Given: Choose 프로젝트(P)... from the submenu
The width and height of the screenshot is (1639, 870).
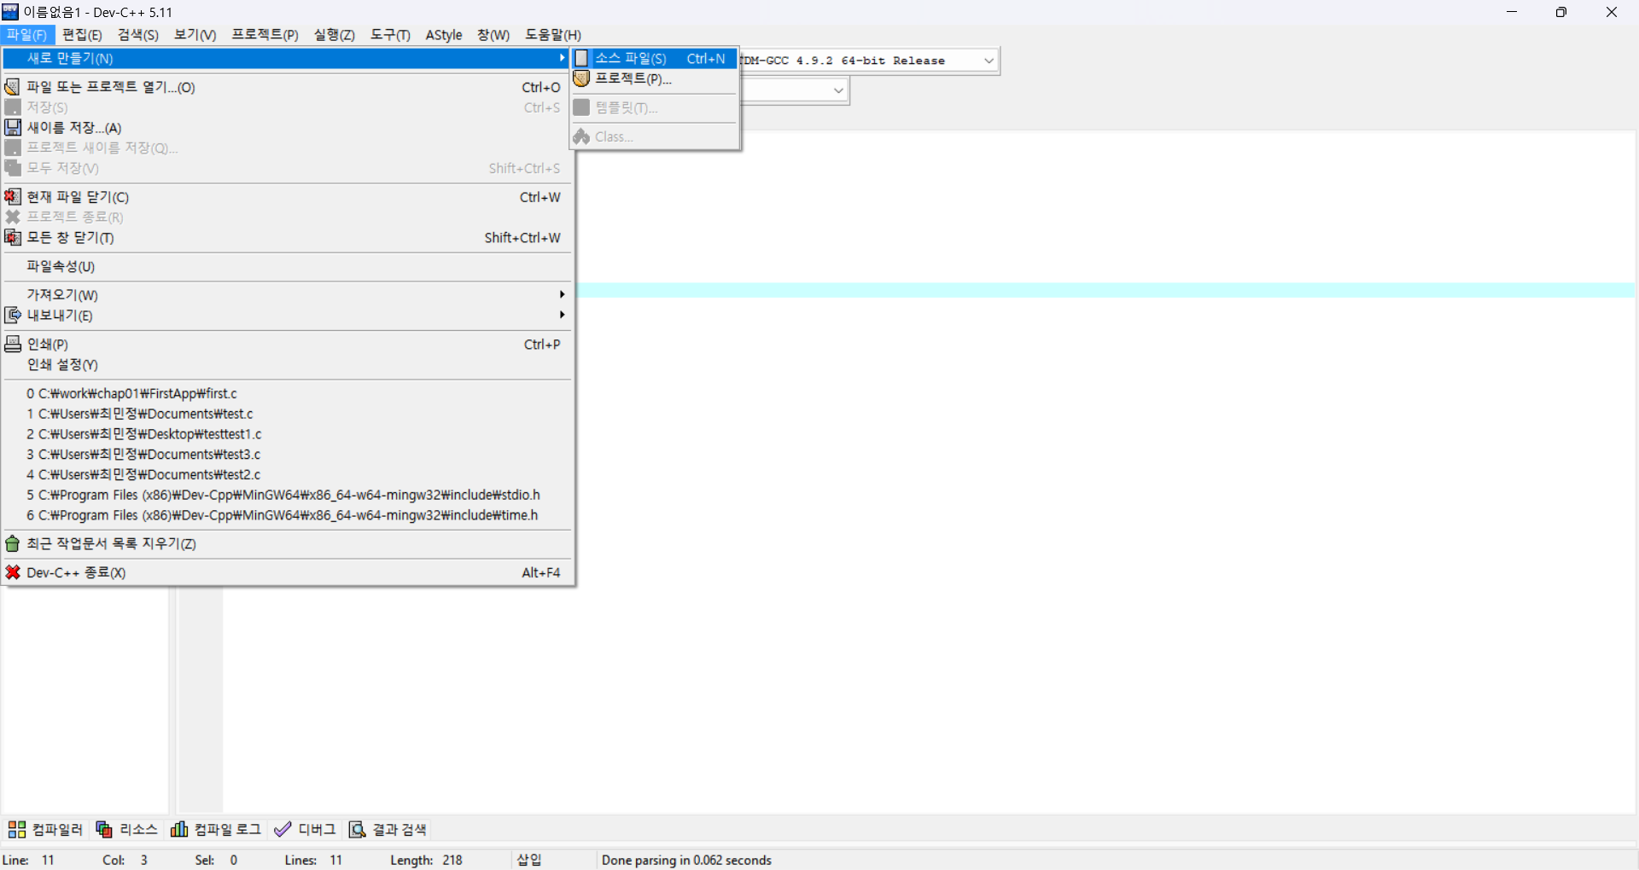Looking at the screenshot, I should (x=654, y=78).
